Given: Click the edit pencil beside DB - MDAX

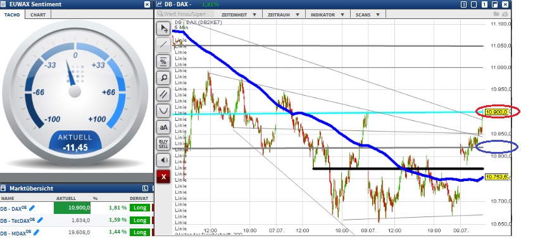Looking at the screenshot, I should tap(36, 232).
